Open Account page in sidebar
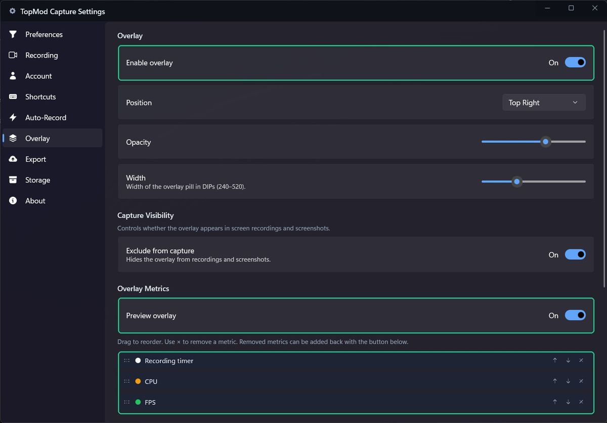607x423 pixels. 53,76
